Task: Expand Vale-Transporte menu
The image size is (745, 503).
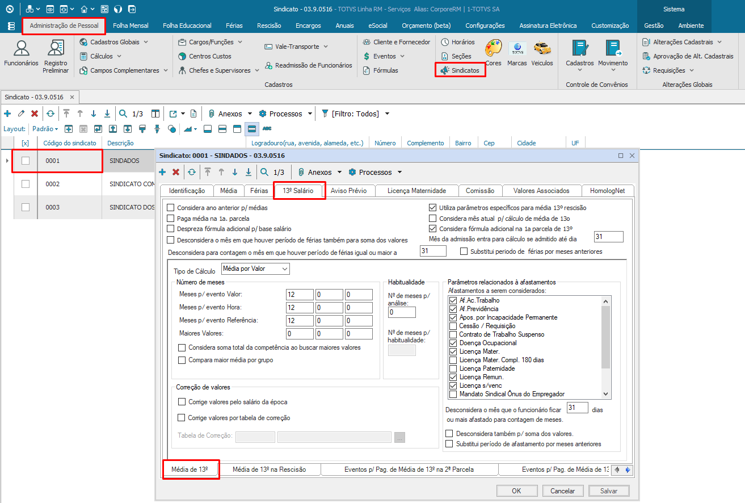Action: coord(326,47)
